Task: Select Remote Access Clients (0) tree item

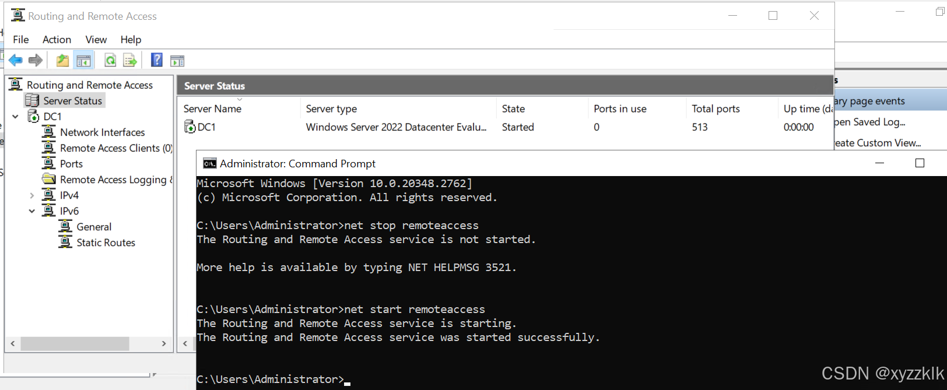Action: coord(116,147)
